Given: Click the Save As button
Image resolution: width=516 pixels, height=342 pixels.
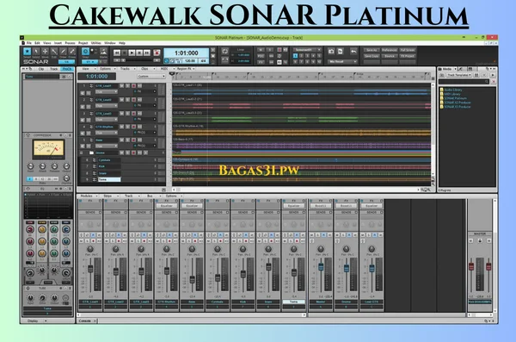Looking at the screenshot, I should [372, 50].
